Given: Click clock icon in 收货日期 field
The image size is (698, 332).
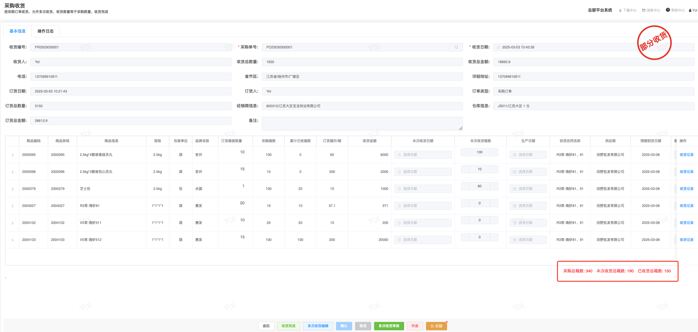Looking at the screenshot, I should pyautogui.click(x=498, y=47).
